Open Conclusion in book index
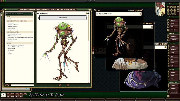 click(10, 41)
